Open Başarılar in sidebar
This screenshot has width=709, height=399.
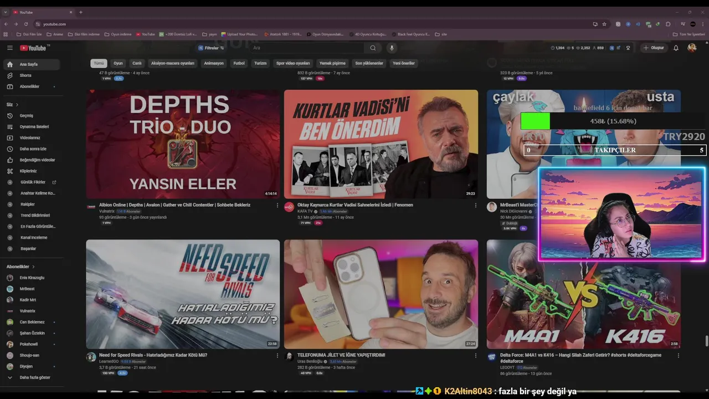point(30,249)
